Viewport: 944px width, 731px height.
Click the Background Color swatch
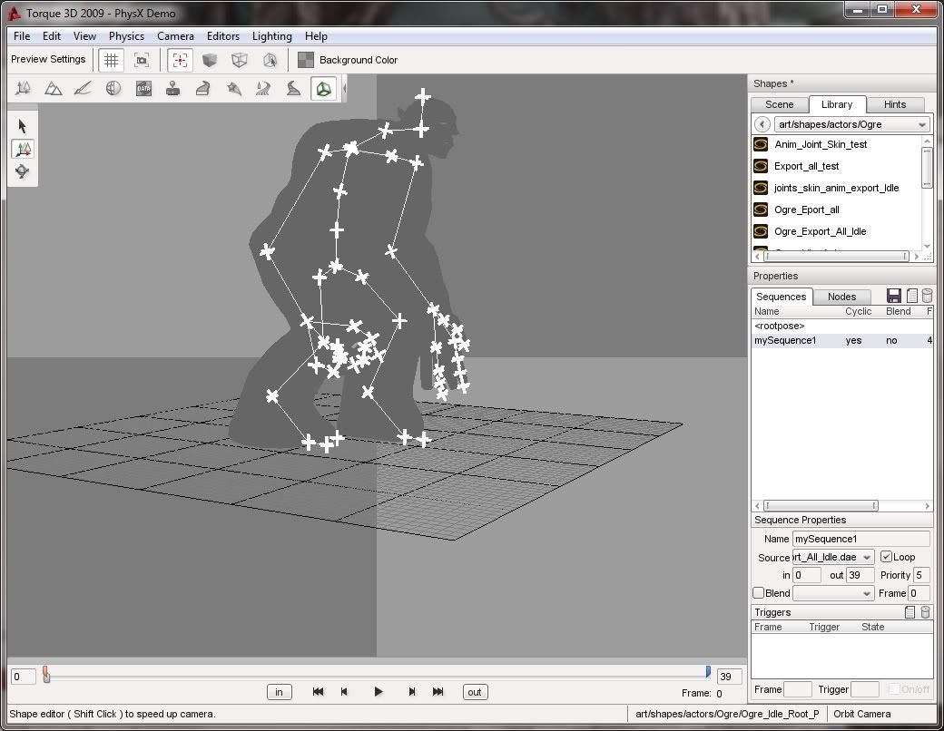point(306,60)
